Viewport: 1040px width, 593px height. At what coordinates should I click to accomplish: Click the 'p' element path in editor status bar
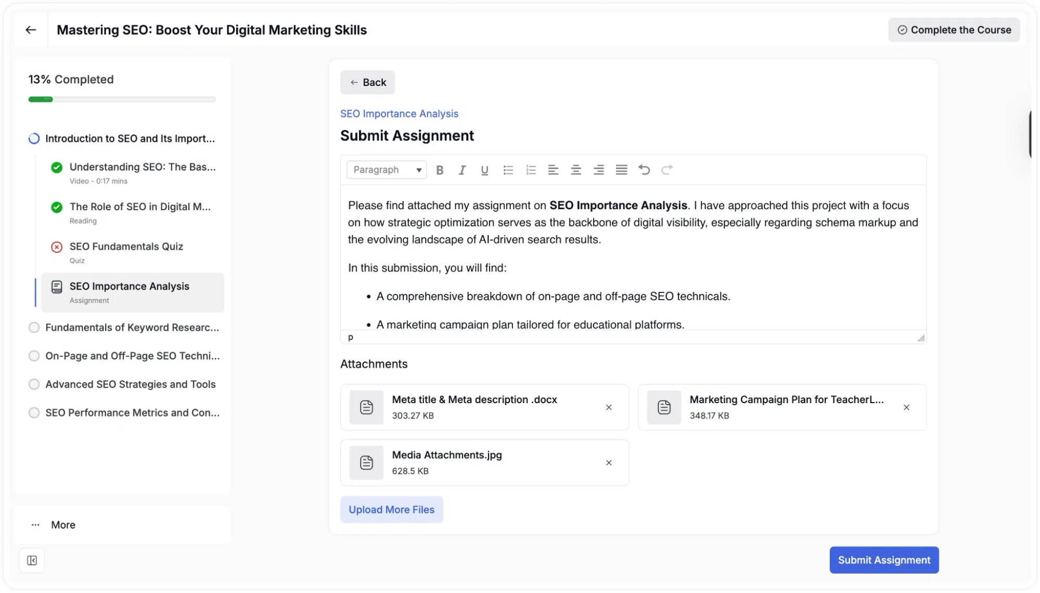(351, 337)
